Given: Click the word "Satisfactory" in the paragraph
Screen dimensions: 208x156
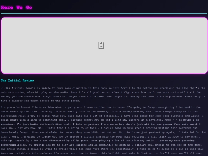Looking at the screenshot, I should click(x=135, y=141).
